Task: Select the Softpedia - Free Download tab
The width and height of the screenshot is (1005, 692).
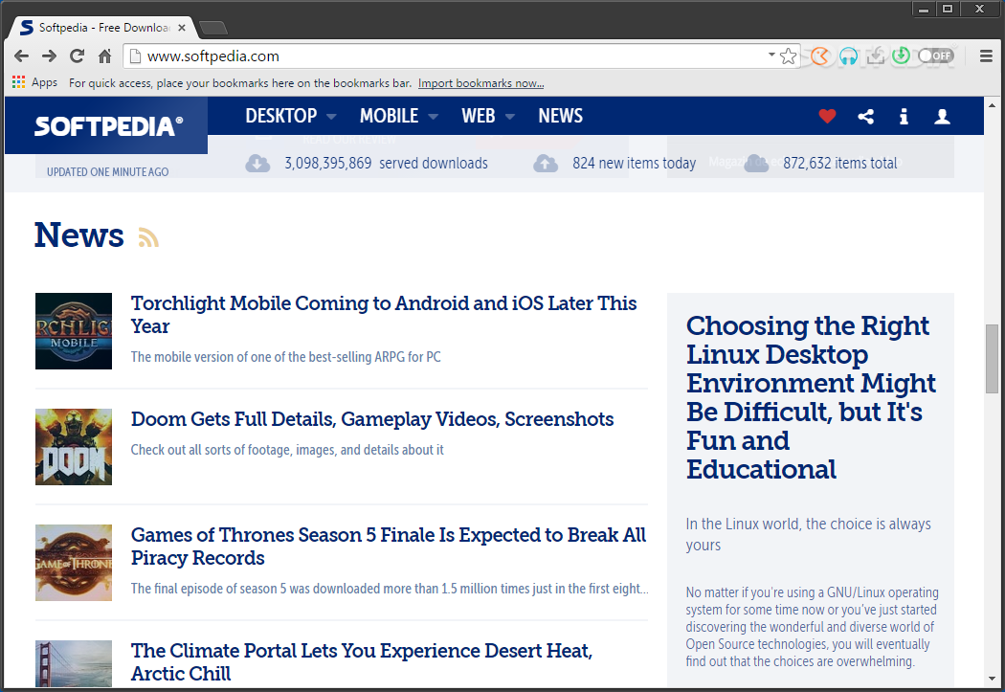Action: (102, 28)
